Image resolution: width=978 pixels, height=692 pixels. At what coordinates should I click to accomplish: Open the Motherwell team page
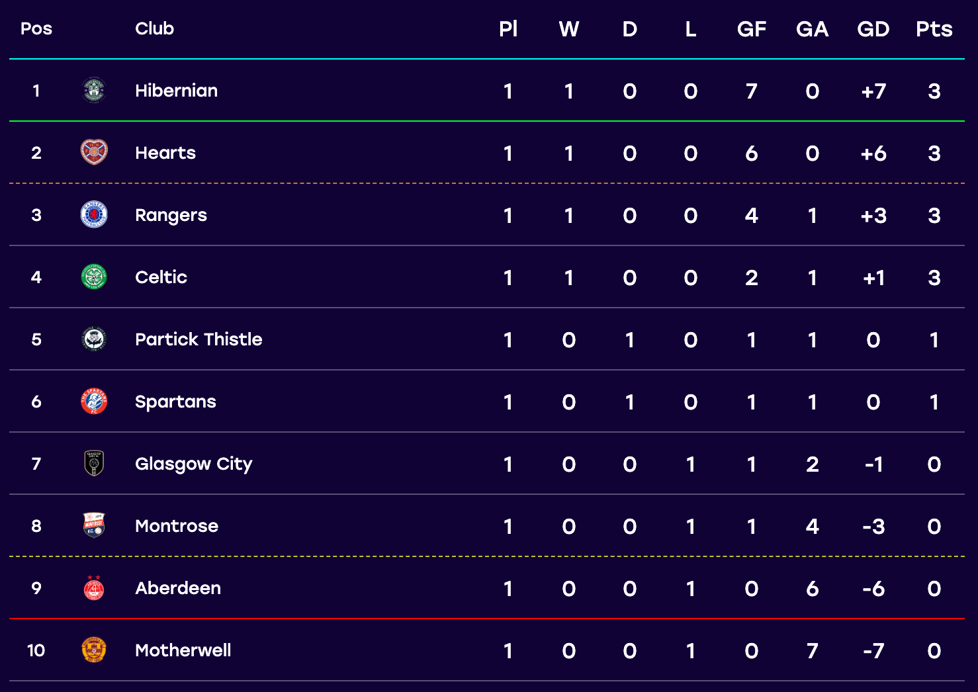(183, 650)
